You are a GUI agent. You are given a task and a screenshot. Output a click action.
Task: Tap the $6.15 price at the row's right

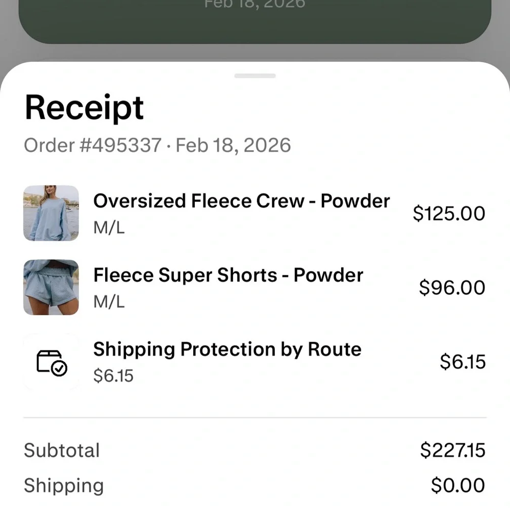pos(463,362)
